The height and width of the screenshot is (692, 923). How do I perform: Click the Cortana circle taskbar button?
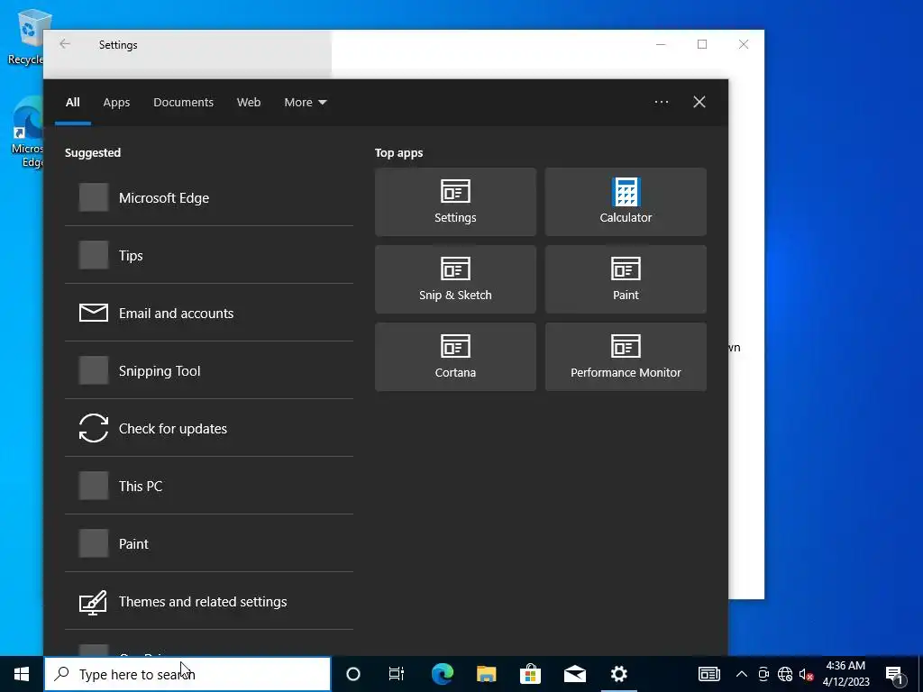coord(353,674)
